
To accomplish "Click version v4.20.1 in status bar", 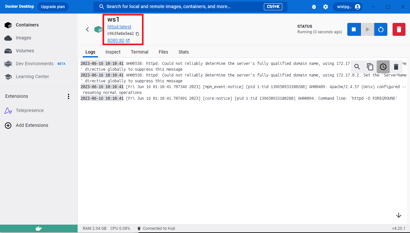I will [x=399, y=228].
